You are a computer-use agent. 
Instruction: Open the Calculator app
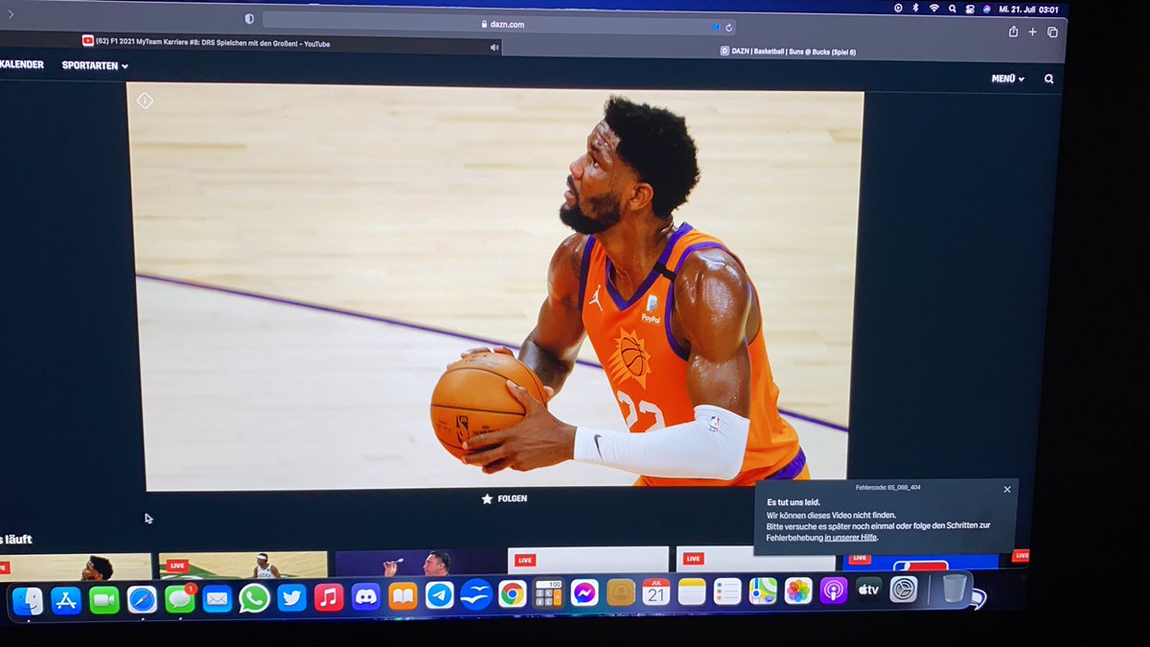[548, 594]
